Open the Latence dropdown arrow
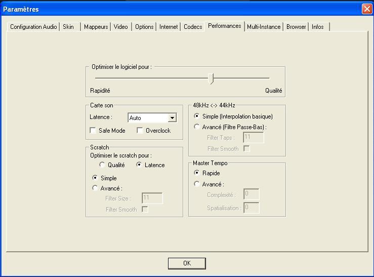374x277 pixels. click(x=172, y=118)
